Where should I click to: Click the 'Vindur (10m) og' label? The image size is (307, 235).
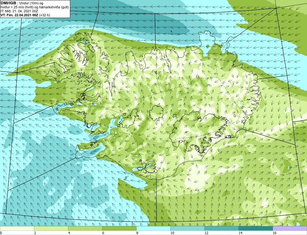coord(32,3)
